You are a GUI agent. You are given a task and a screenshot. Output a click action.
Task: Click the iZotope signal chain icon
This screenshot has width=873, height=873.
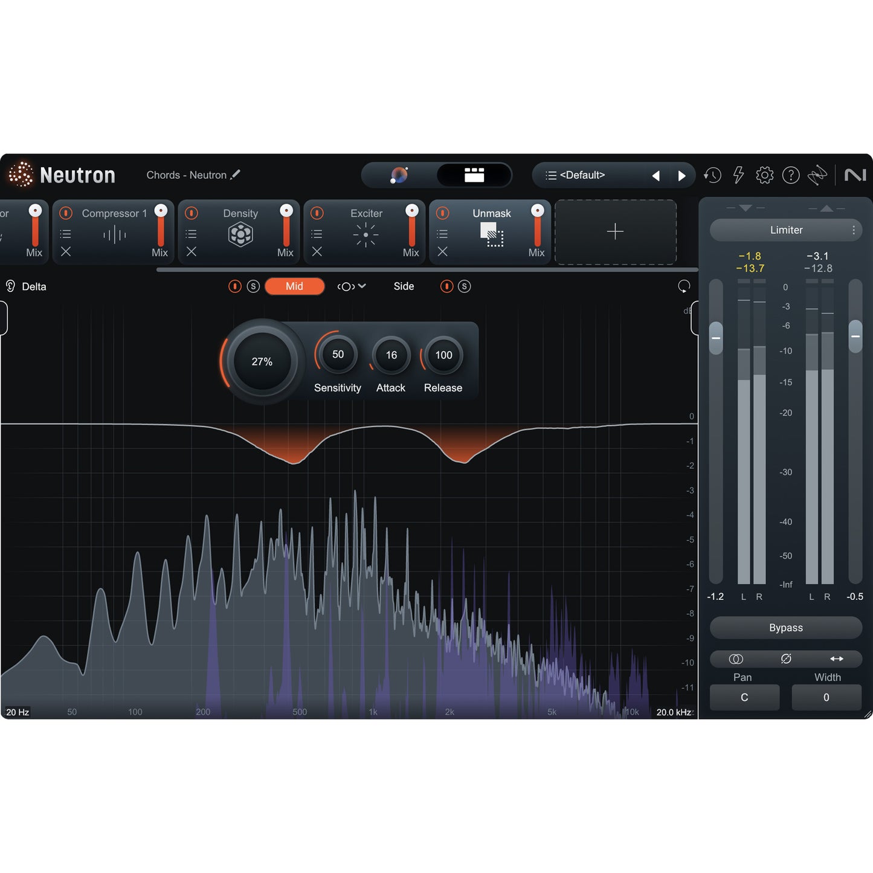pyautogui.click(x=817, y=175)
